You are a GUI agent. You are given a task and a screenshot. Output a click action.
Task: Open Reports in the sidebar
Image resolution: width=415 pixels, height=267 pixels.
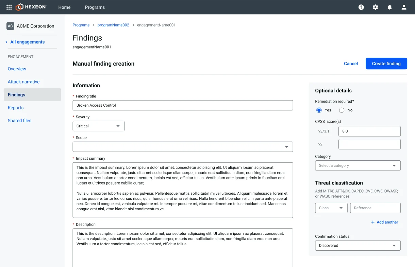(16, 108)
